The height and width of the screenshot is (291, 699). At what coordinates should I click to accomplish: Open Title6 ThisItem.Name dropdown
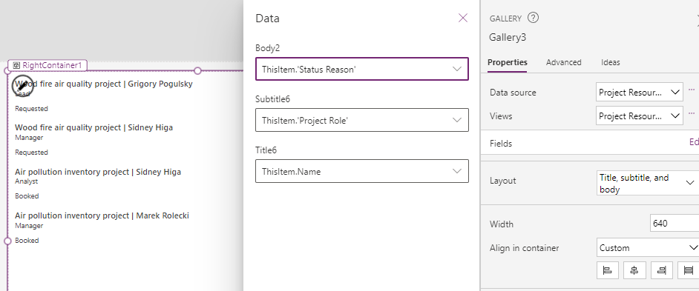point(362,171)
